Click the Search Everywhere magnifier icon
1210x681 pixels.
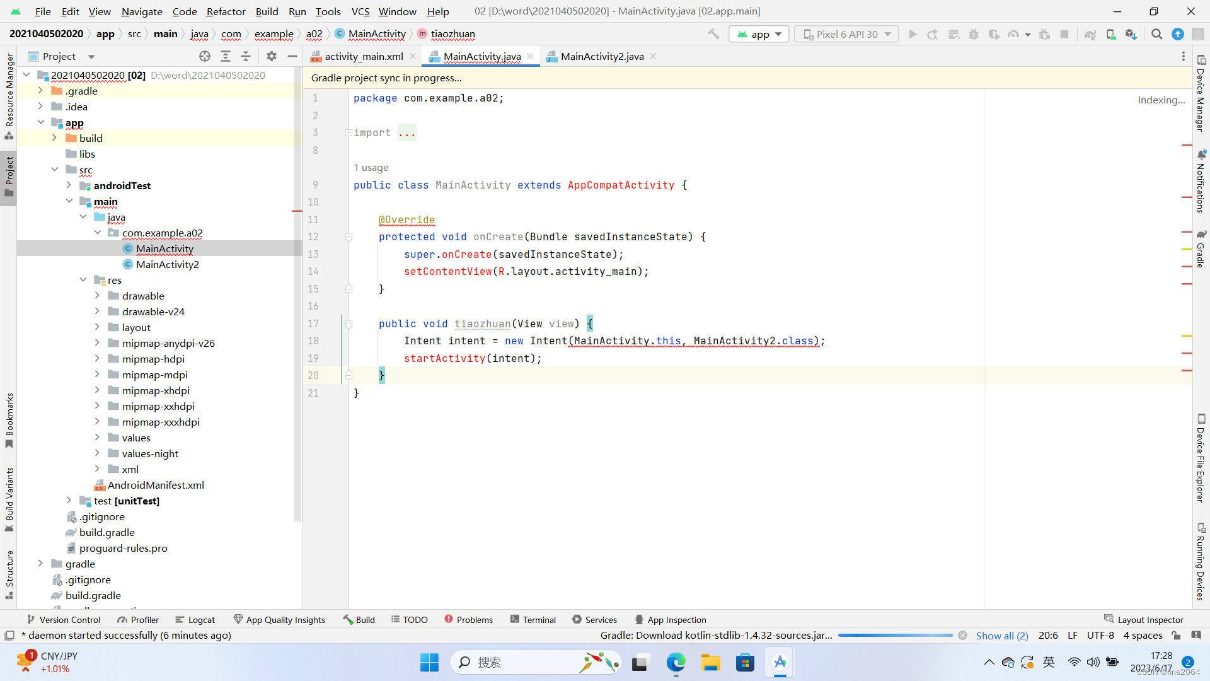click(x=1156, y=34)
